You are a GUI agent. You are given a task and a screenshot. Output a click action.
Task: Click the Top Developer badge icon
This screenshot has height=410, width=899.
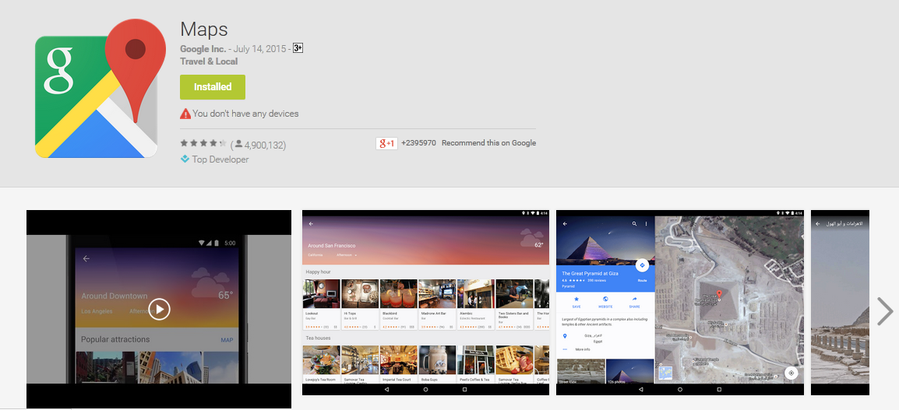[185, 159]
